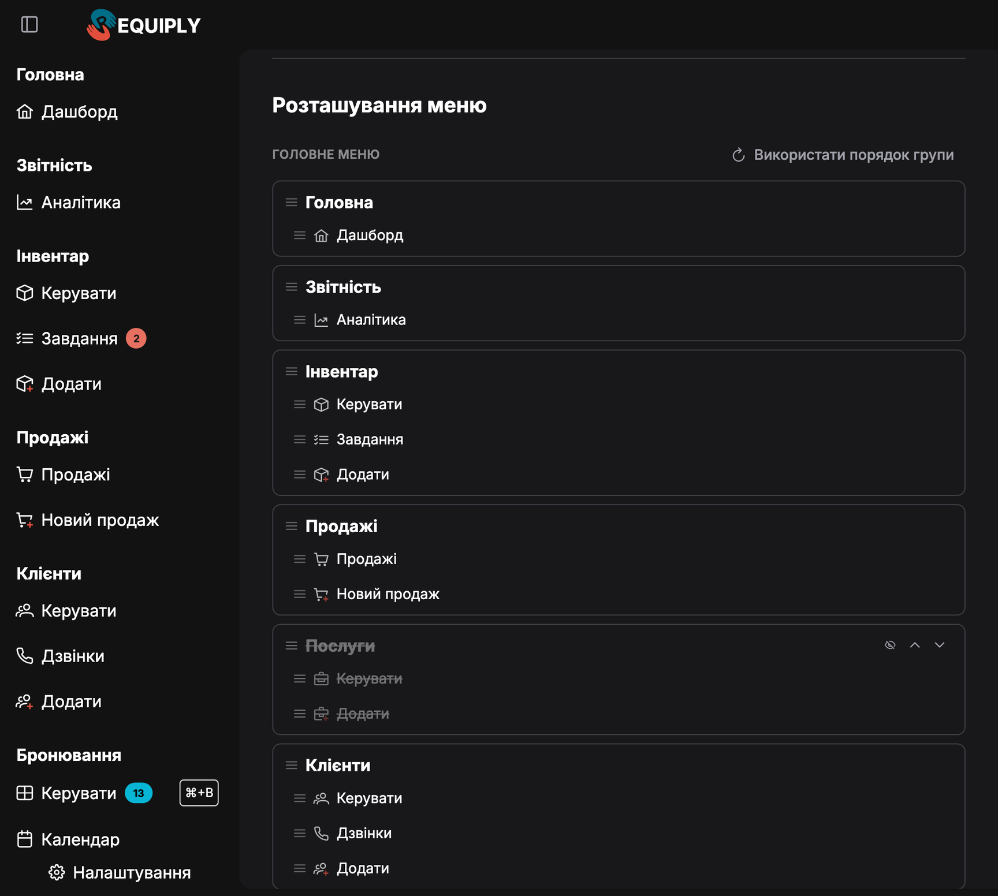Select Додати item under Інвентар in main list
This screenshot has height=896, width=998.
(363, 475)
